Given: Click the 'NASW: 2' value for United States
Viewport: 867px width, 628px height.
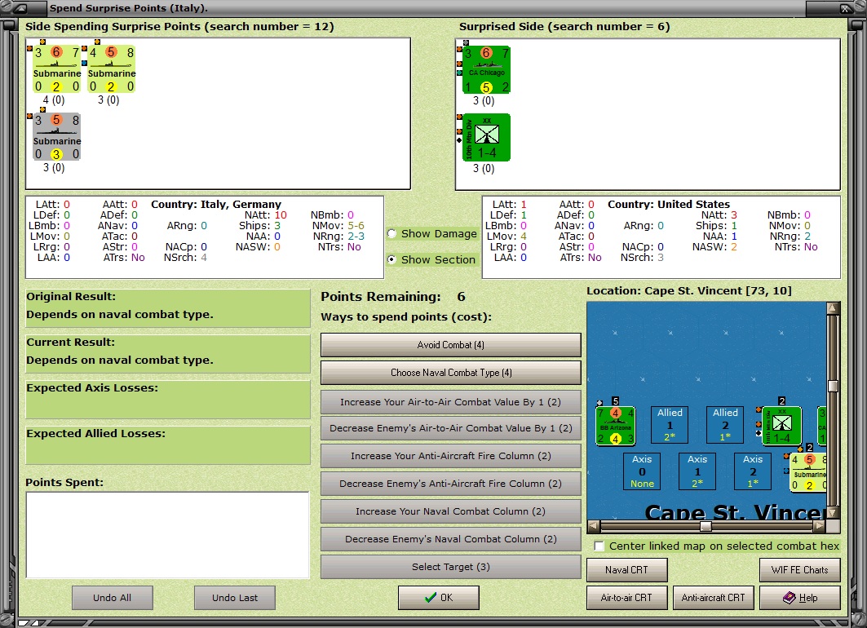Looking at the screenshot, I should click(715, 246).
